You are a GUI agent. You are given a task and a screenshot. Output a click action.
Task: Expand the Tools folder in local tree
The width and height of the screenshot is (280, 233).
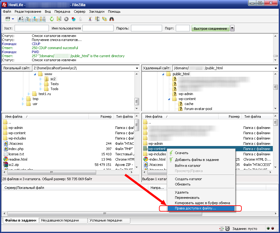click(40, 89)
